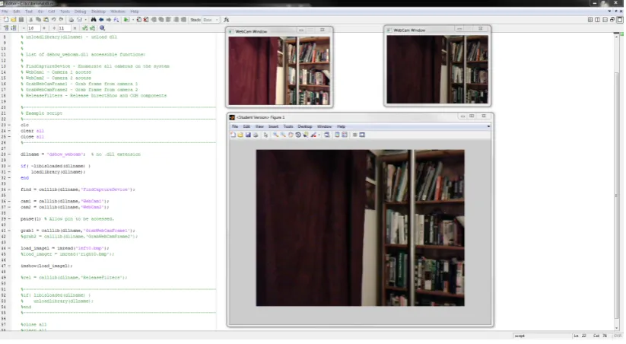
Task: Select the Data Cursor tool in Figure 1
Action: 306,135
